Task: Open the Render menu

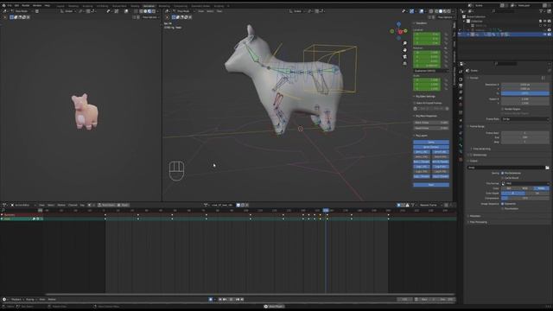Action: pyautogui.click(x=26, y=6)
